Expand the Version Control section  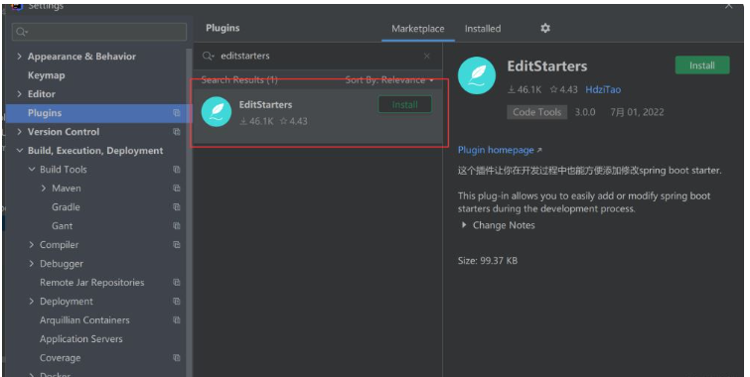pos(19,131)
